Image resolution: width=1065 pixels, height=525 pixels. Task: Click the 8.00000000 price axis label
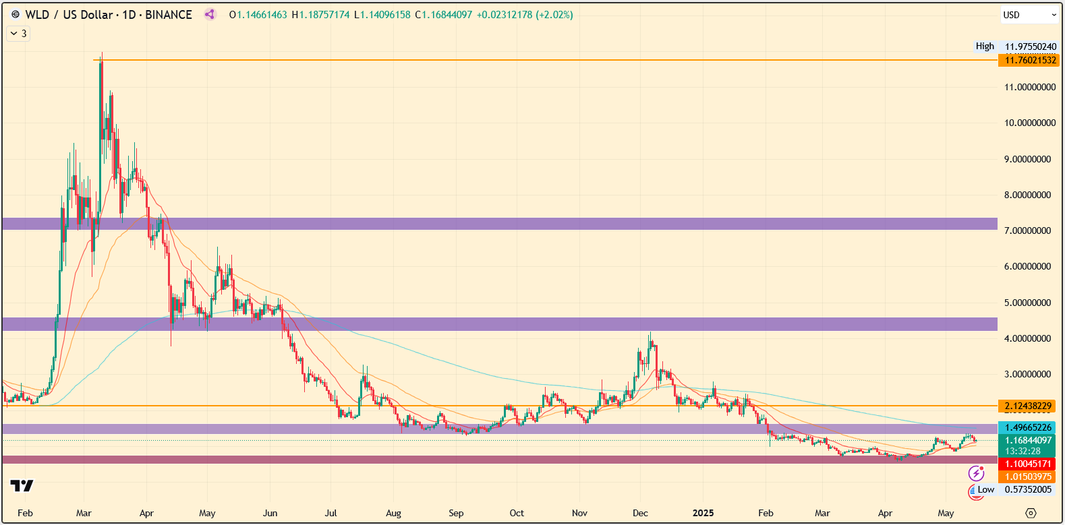(1027, 195)
